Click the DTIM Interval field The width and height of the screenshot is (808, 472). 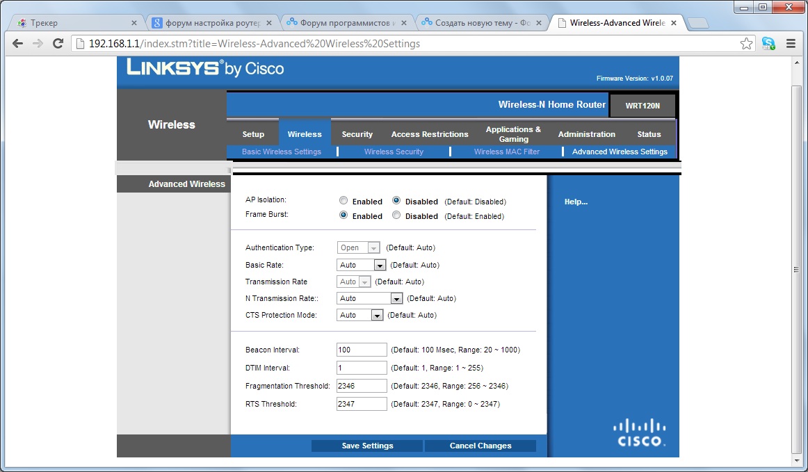(361, 368)
